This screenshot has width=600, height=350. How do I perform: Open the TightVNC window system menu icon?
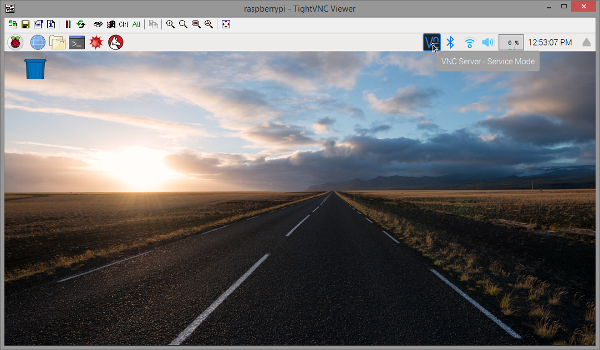point(10,8)
